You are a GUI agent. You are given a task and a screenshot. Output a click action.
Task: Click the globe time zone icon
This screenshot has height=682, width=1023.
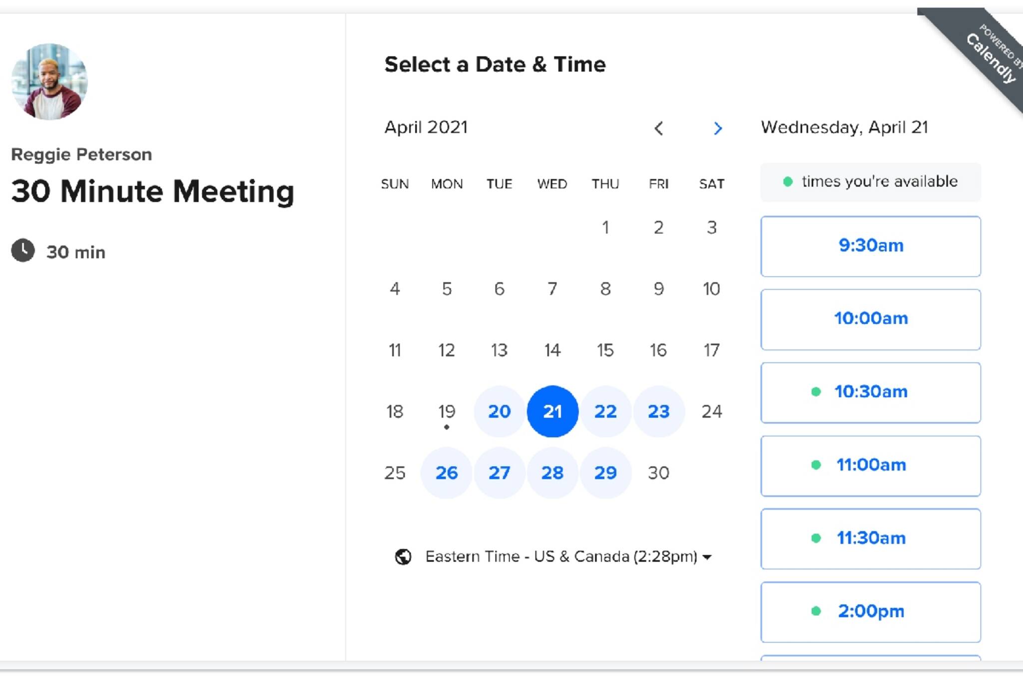[x=403, y=557]
